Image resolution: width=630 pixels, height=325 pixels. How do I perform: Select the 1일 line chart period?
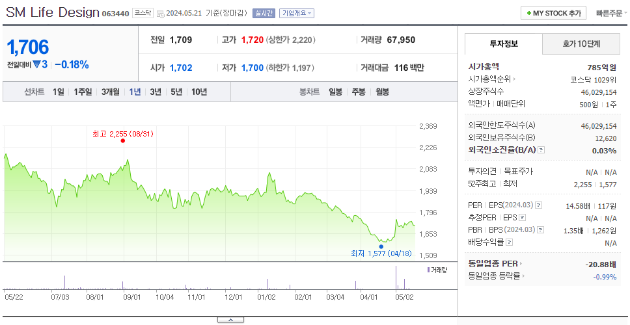coord(59,92)
